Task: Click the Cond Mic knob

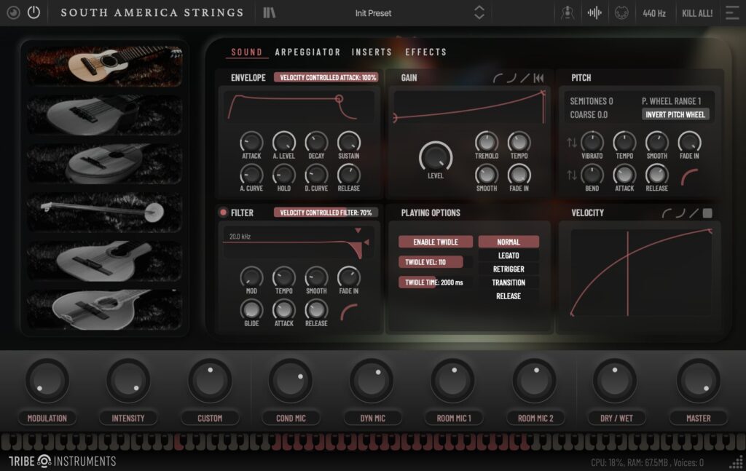Action: (x=291, y=380)
